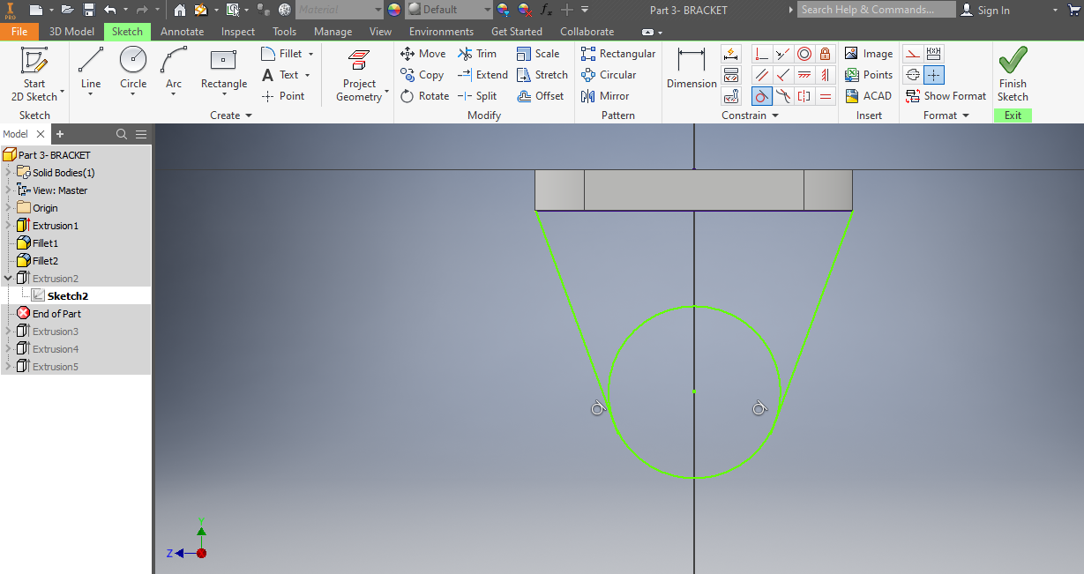This screenshot has height=574, width=1084.
Task: Select the Offset tool in Modify panel
Action: (x=541, y=95)
